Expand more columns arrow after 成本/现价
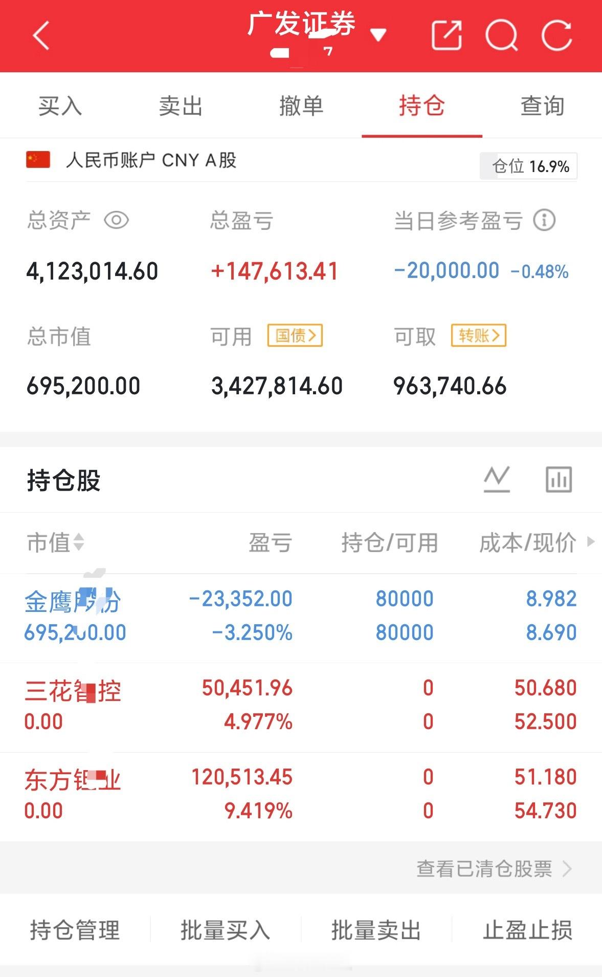 point(591,541)
